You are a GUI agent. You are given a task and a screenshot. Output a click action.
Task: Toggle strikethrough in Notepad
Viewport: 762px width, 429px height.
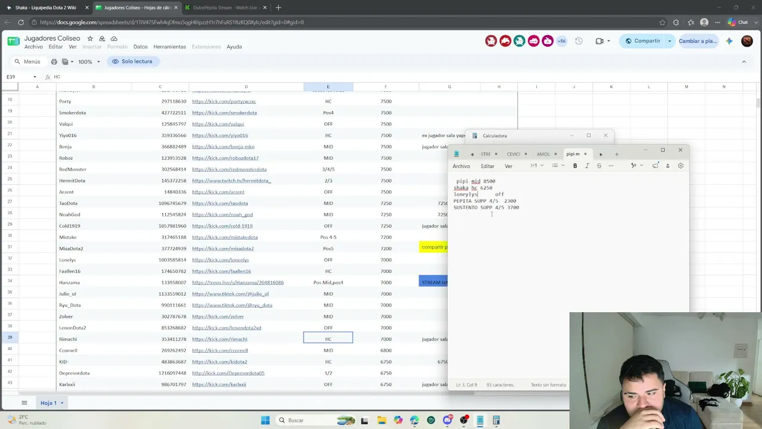click(x=599, y=166)
